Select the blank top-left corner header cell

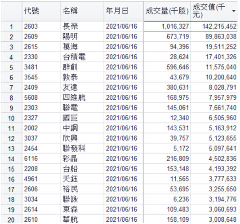[11, 11]
